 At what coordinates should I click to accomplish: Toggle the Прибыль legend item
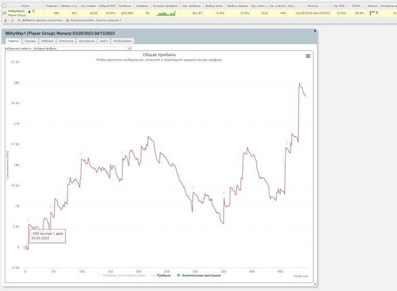[x=161, y=275]
